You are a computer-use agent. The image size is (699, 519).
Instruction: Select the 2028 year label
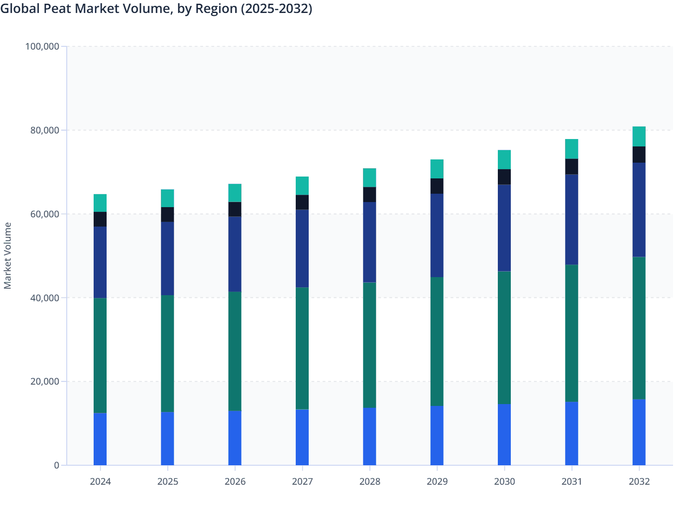click(x=369, y=482)
